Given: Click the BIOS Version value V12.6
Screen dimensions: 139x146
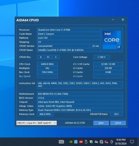Looking at the screenshot, I should (80, 98).
